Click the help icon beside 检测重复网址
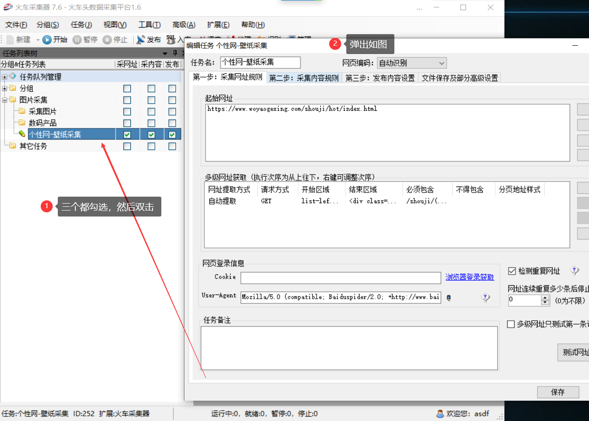This screenshot has height=421, width=589. click(x=574, y=271)
